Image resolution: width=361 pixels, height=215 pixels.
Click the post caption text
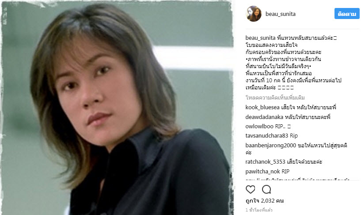(293, 63)
